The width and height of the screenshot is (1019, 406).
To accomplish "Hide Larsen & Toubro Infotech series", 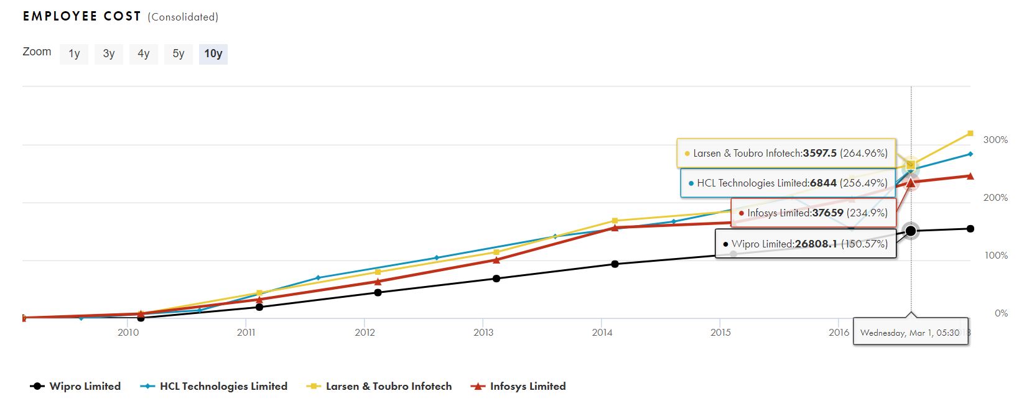I will (x=389, y=386).
